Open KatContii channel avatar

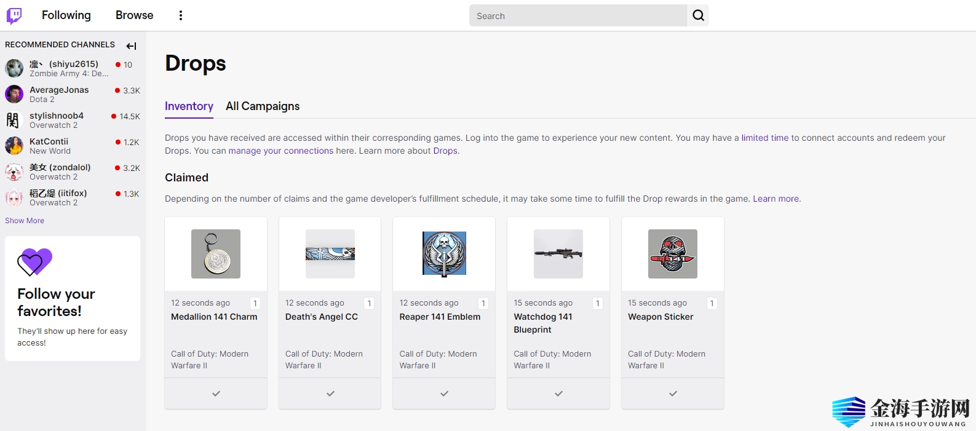(14, 146)
